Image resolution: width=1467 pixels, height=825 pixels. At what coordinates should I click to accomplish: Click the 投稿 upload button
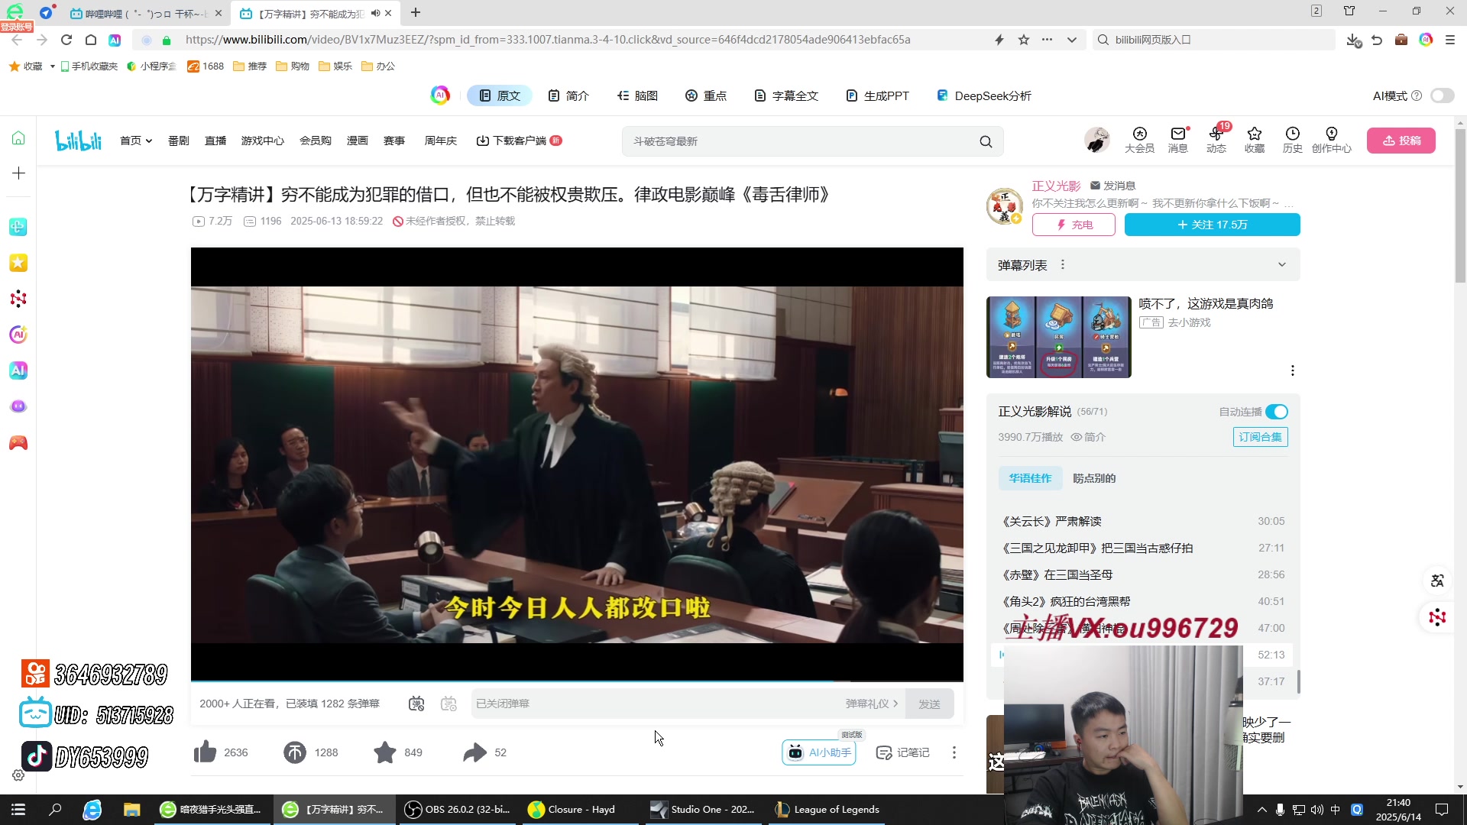1401,141
